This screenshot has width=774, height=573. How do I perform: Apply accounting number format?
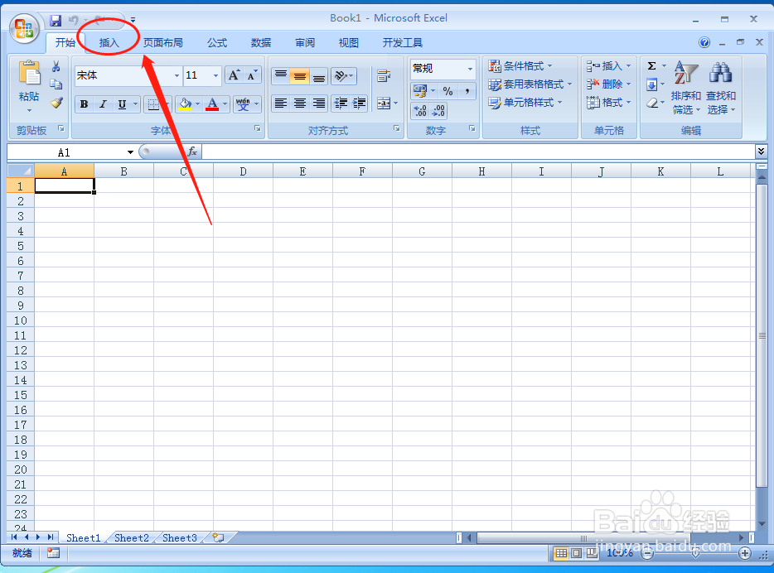click(x=419, y=91)
